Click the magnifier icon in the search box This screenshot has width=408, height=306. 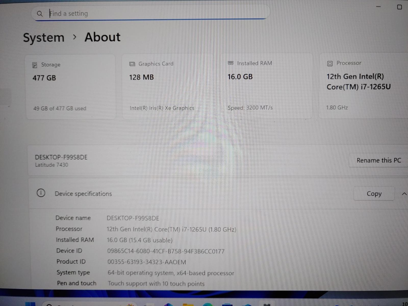tap(40, 14)
